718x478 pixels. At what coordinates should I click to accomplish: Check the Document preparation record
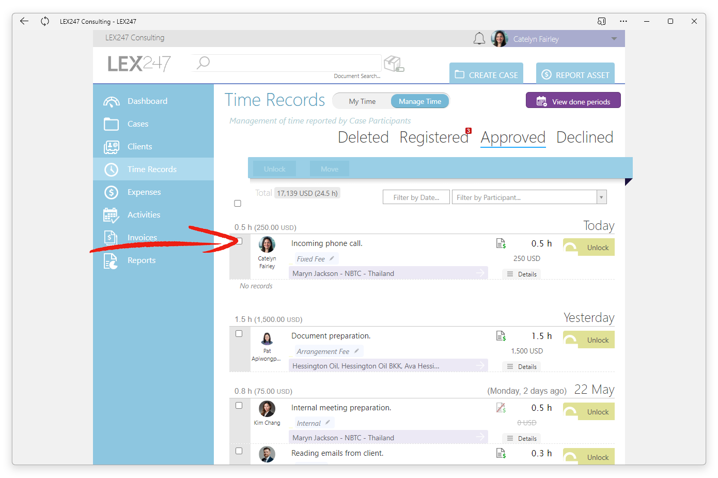tap(239, 334)
